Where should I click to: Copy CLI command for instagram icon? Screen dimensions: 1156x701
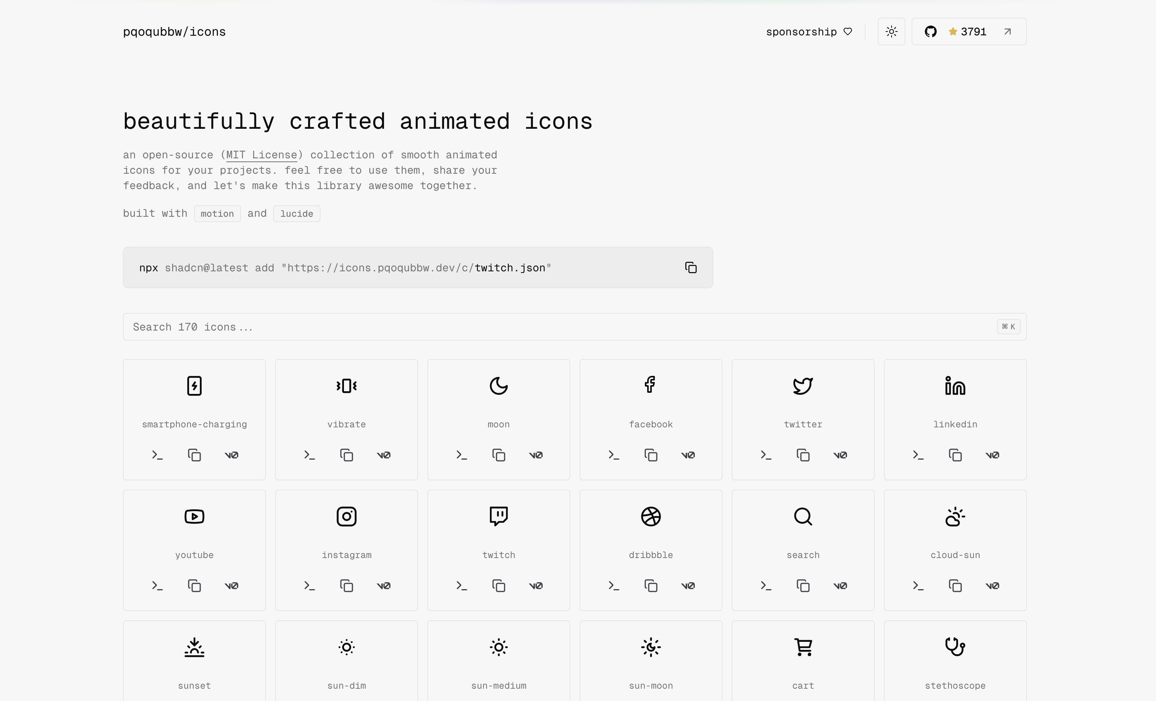pyautogui.click(x=309, y=585)
